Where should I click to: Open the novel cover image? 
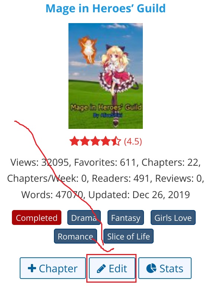(106, 76)
